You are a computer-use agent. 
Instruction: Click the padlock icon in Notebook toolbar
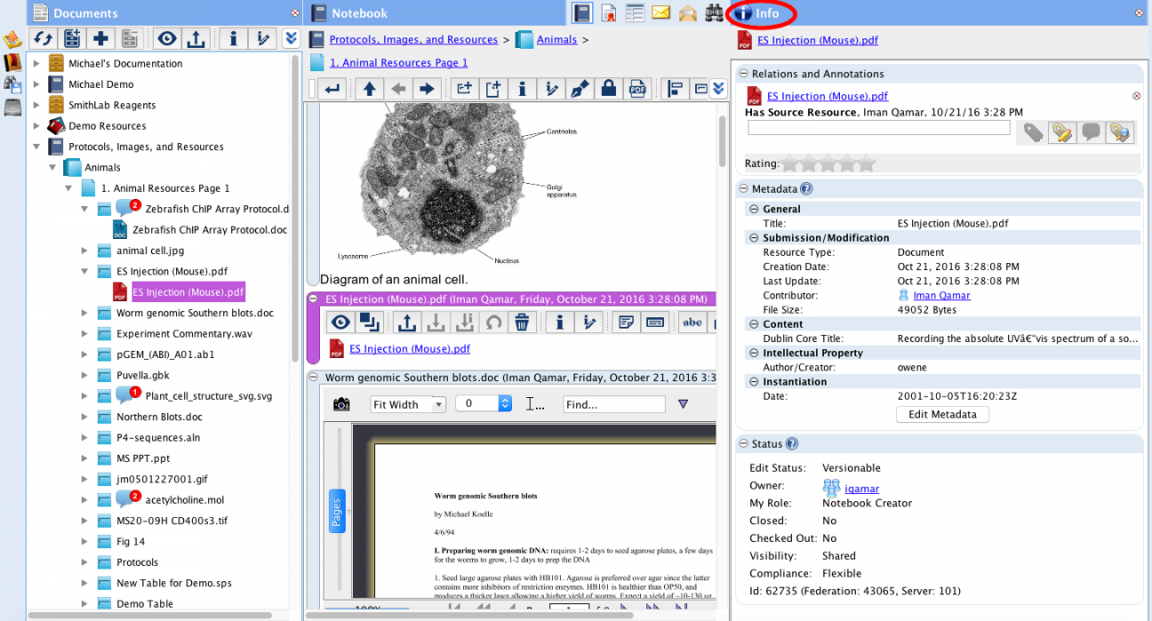[x=608, y=89]
